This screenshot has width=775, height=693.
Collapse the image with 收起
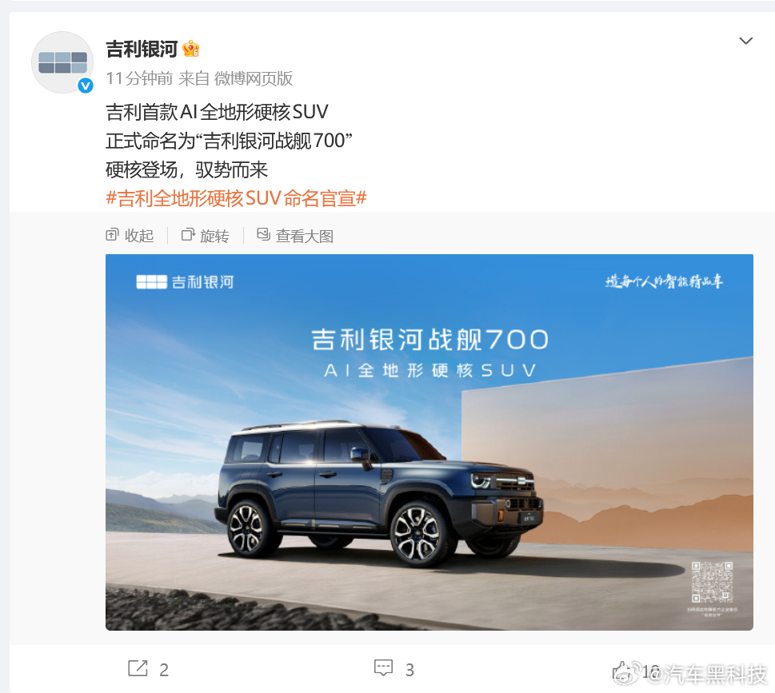[130, 236]
